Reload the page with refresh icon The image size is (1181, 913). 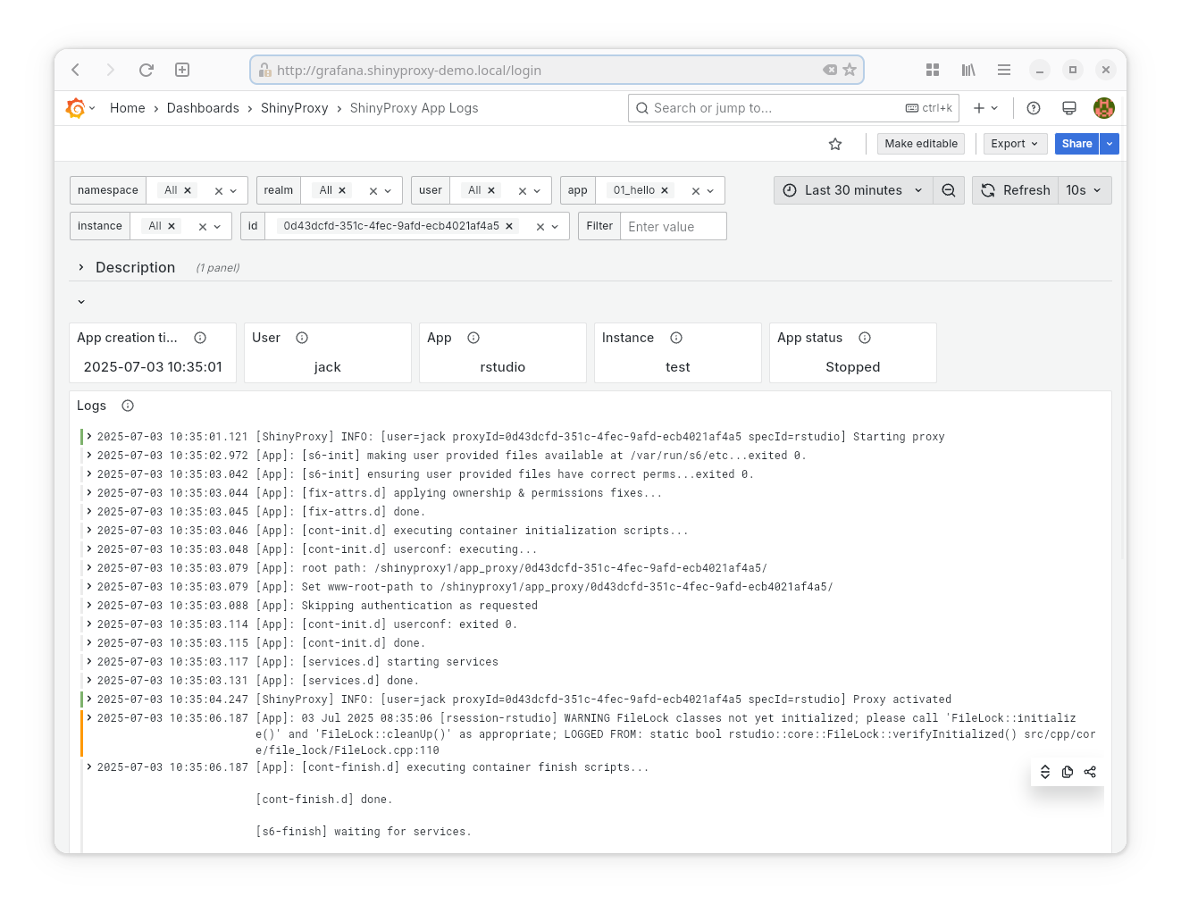click(x=147, y=70)
